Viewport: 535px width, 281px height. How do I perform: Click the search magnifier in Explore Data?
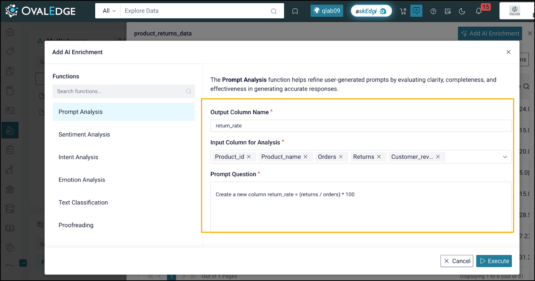coord(274,11)
